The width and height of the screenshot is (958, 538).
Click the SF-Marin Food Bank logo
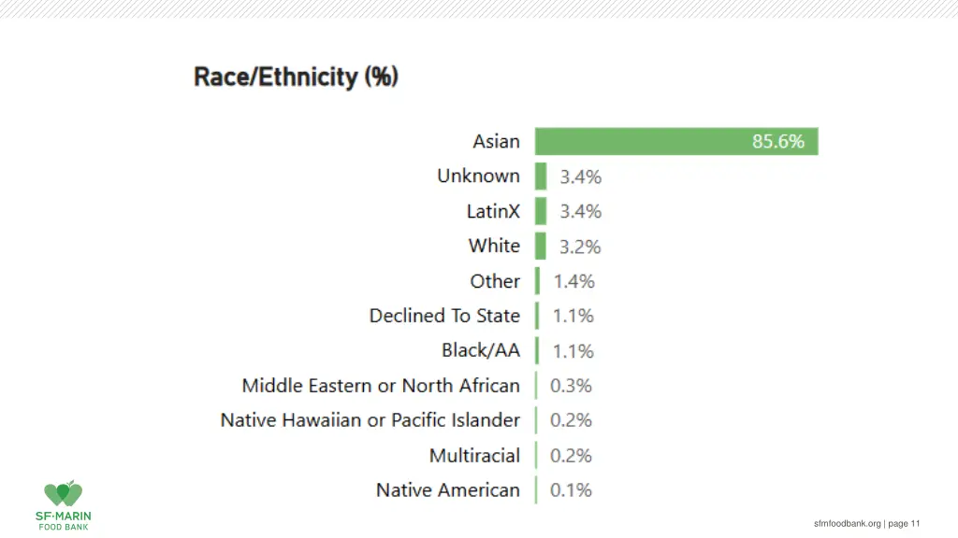point(63,505)
